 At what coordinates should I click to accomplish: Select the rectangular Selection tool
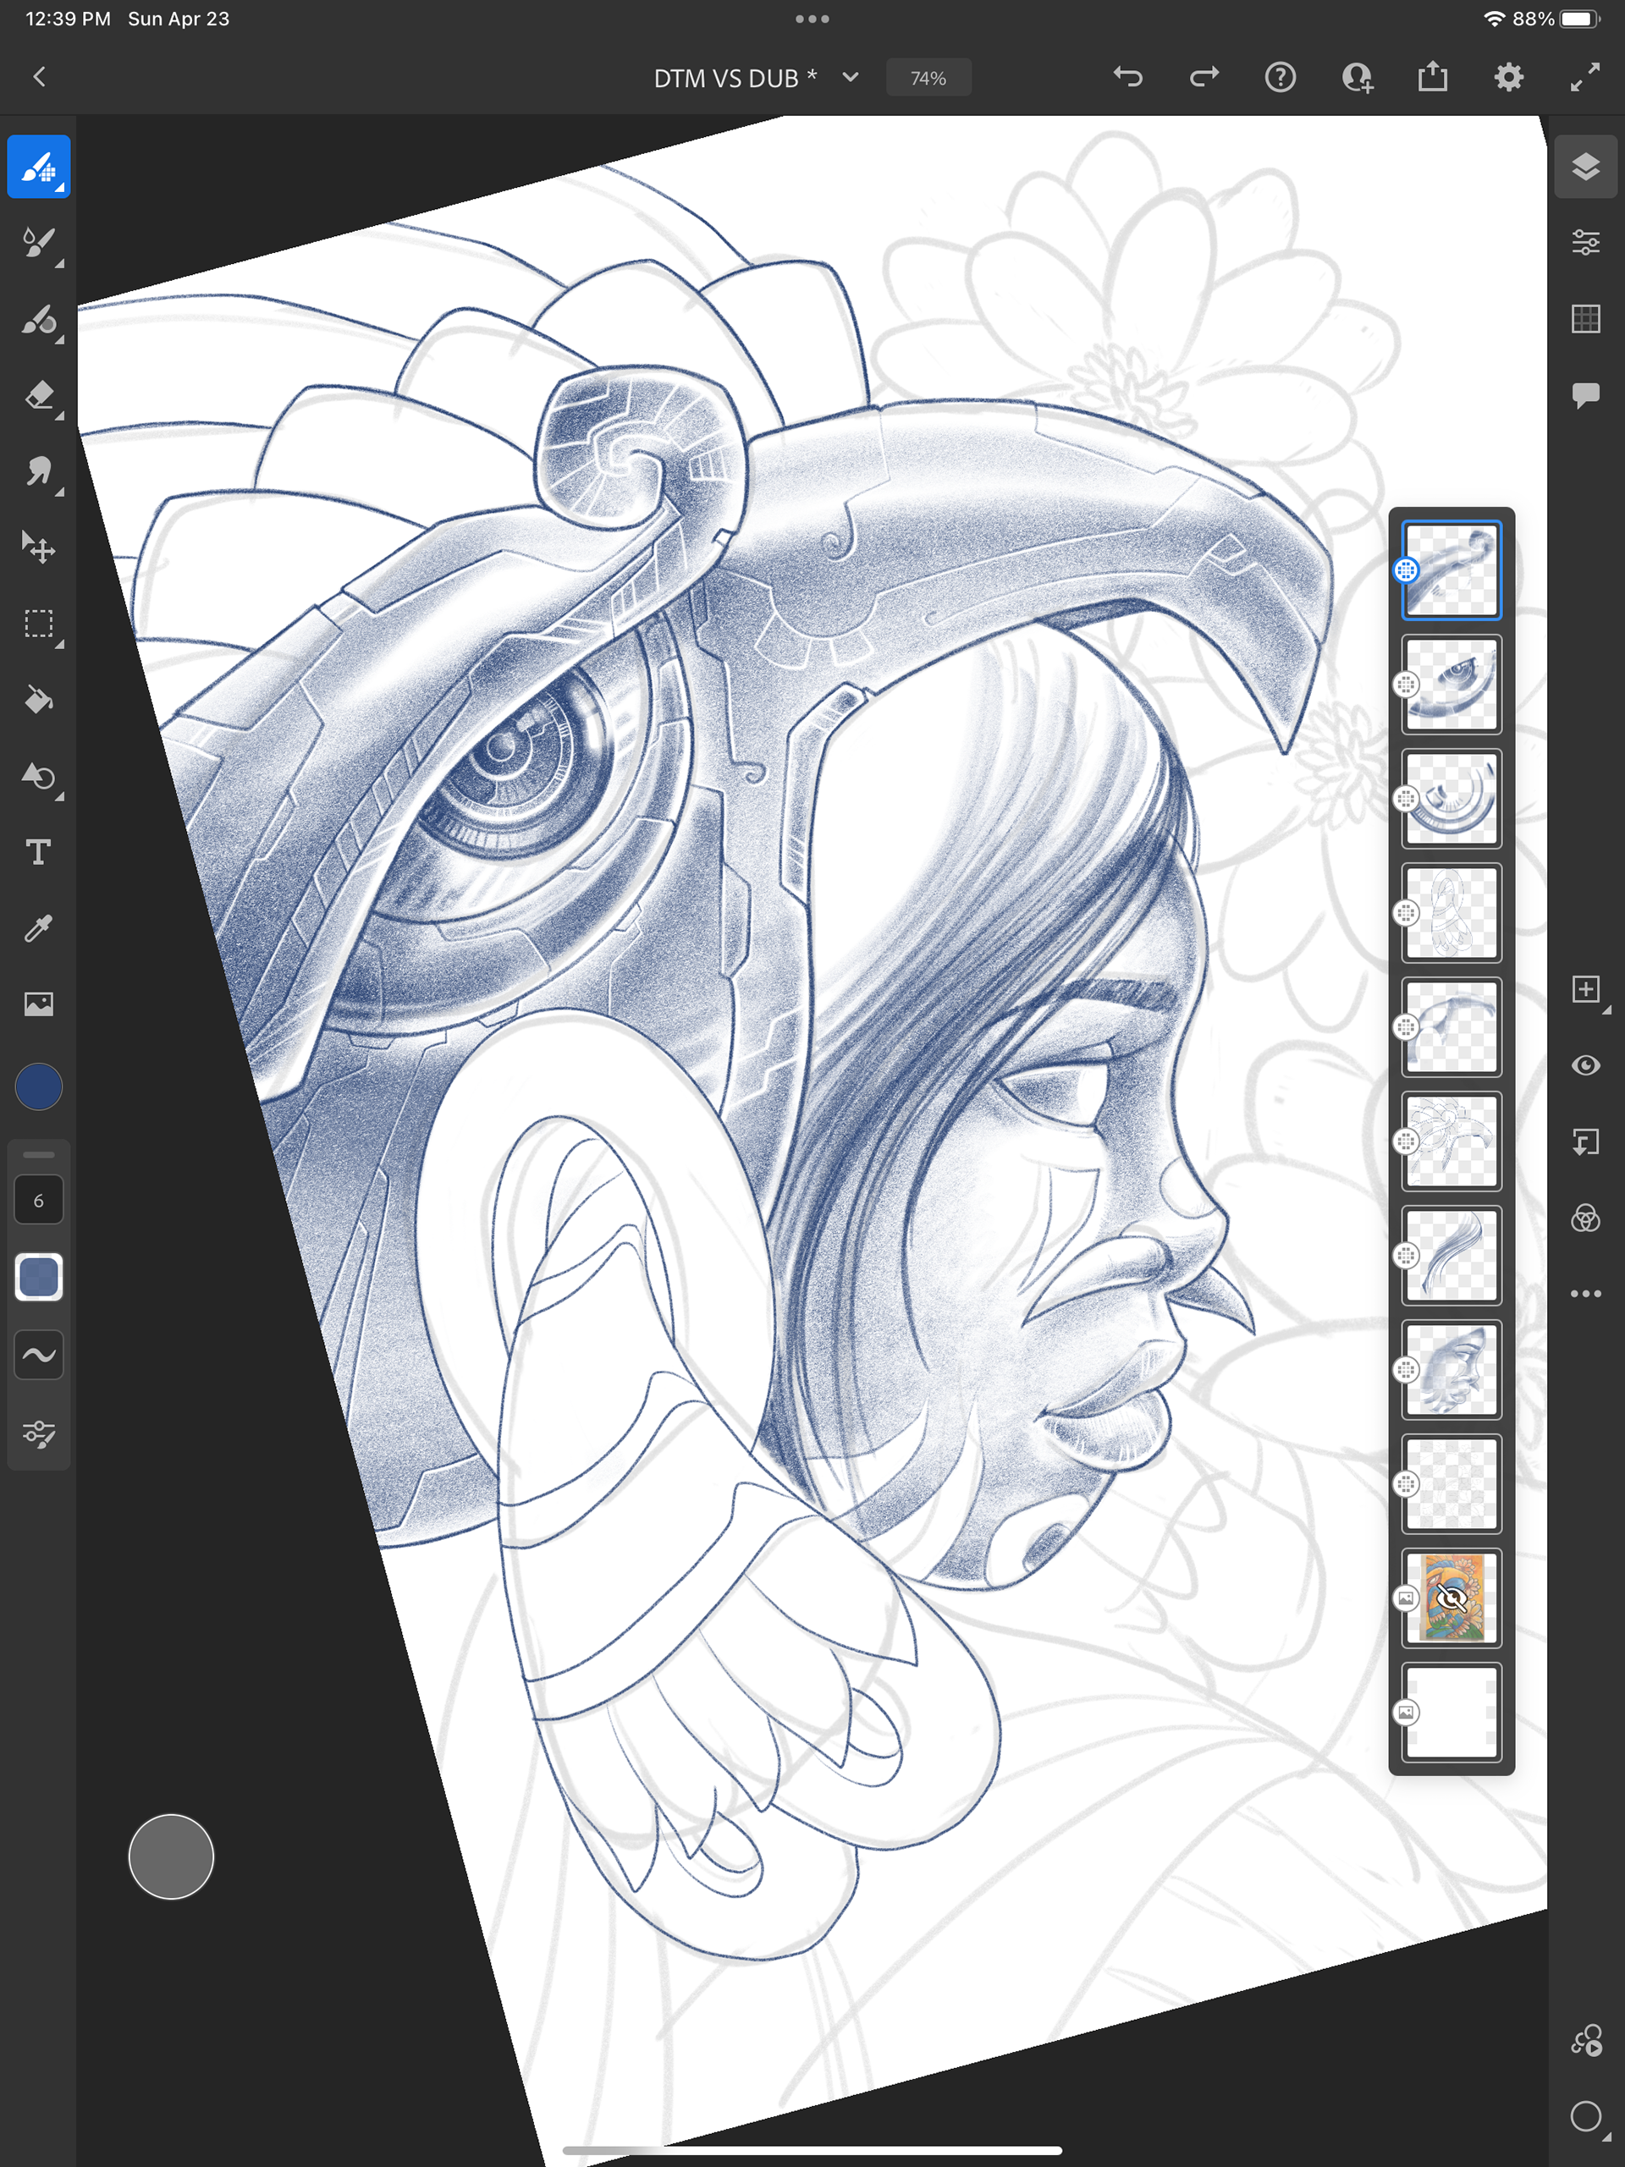pos(38,624)
